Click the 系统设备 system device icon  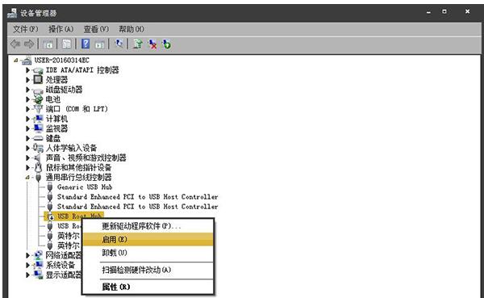tap(38, 265)
